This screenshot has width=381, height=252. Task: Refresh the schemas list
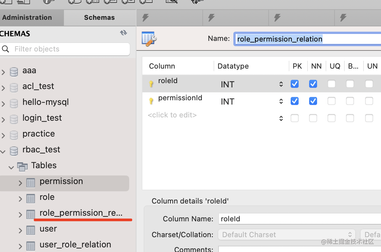[x=124, y=33]
